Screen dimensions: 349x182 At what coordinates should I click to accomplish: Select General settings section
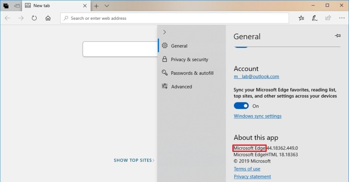pos(192,45)
